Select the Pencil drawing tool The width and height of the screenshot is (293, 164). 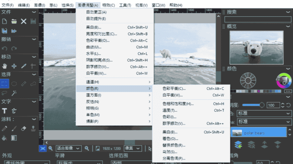(4, 128)
